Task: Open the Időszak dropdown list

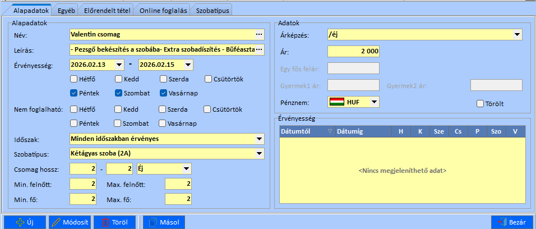Action: coord(258,138)
